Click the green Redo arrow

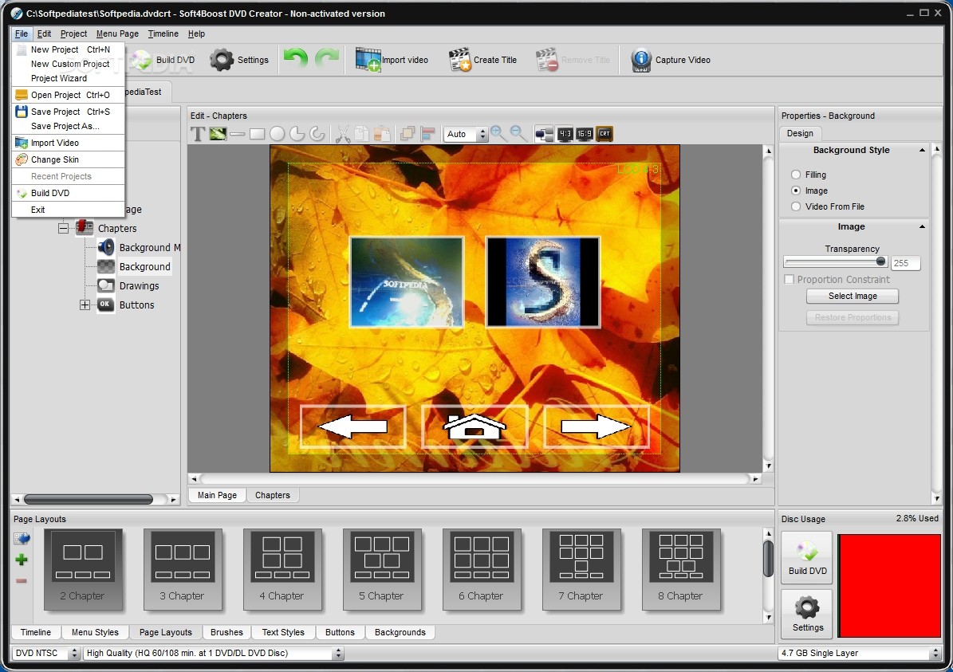pos(327,60)
